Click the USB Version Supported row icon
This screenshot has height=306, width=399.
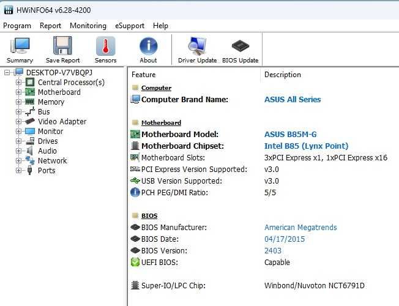click(x=135, y=181)
